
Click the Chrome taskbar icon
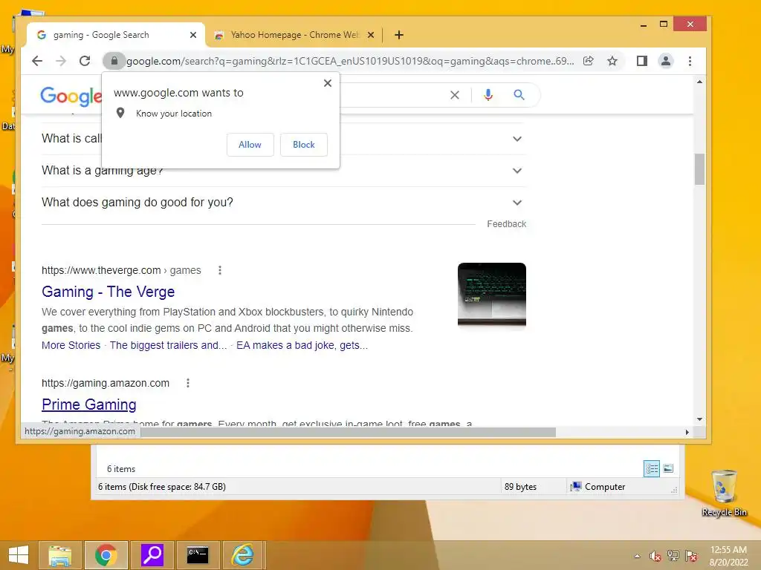pyautogui.click(x=106, y=555)
